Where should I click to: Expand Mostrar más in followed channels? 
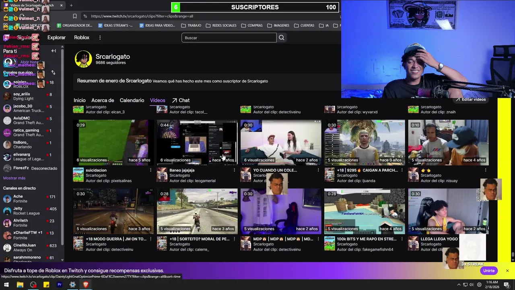tap(14, 178)
